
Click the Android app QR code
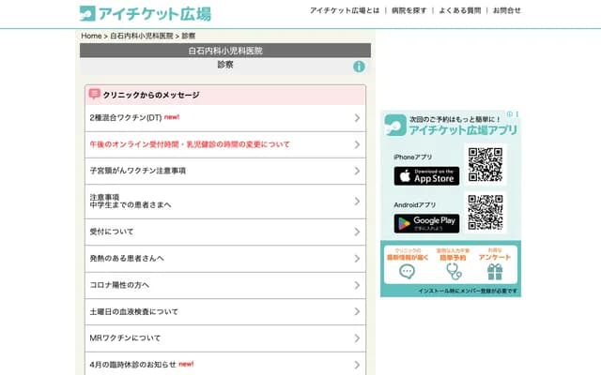[x=485, y=213]
